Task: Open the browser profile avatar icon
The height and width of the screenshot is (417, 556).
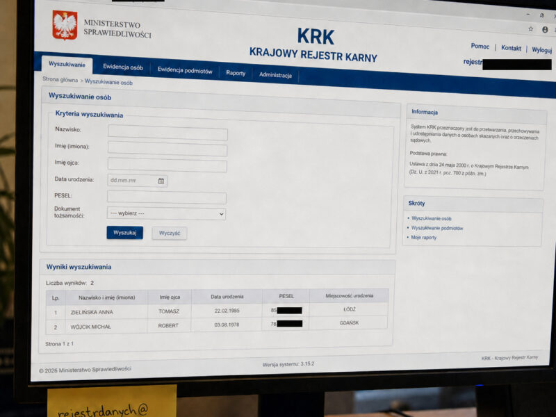Action: coord(545,30)
